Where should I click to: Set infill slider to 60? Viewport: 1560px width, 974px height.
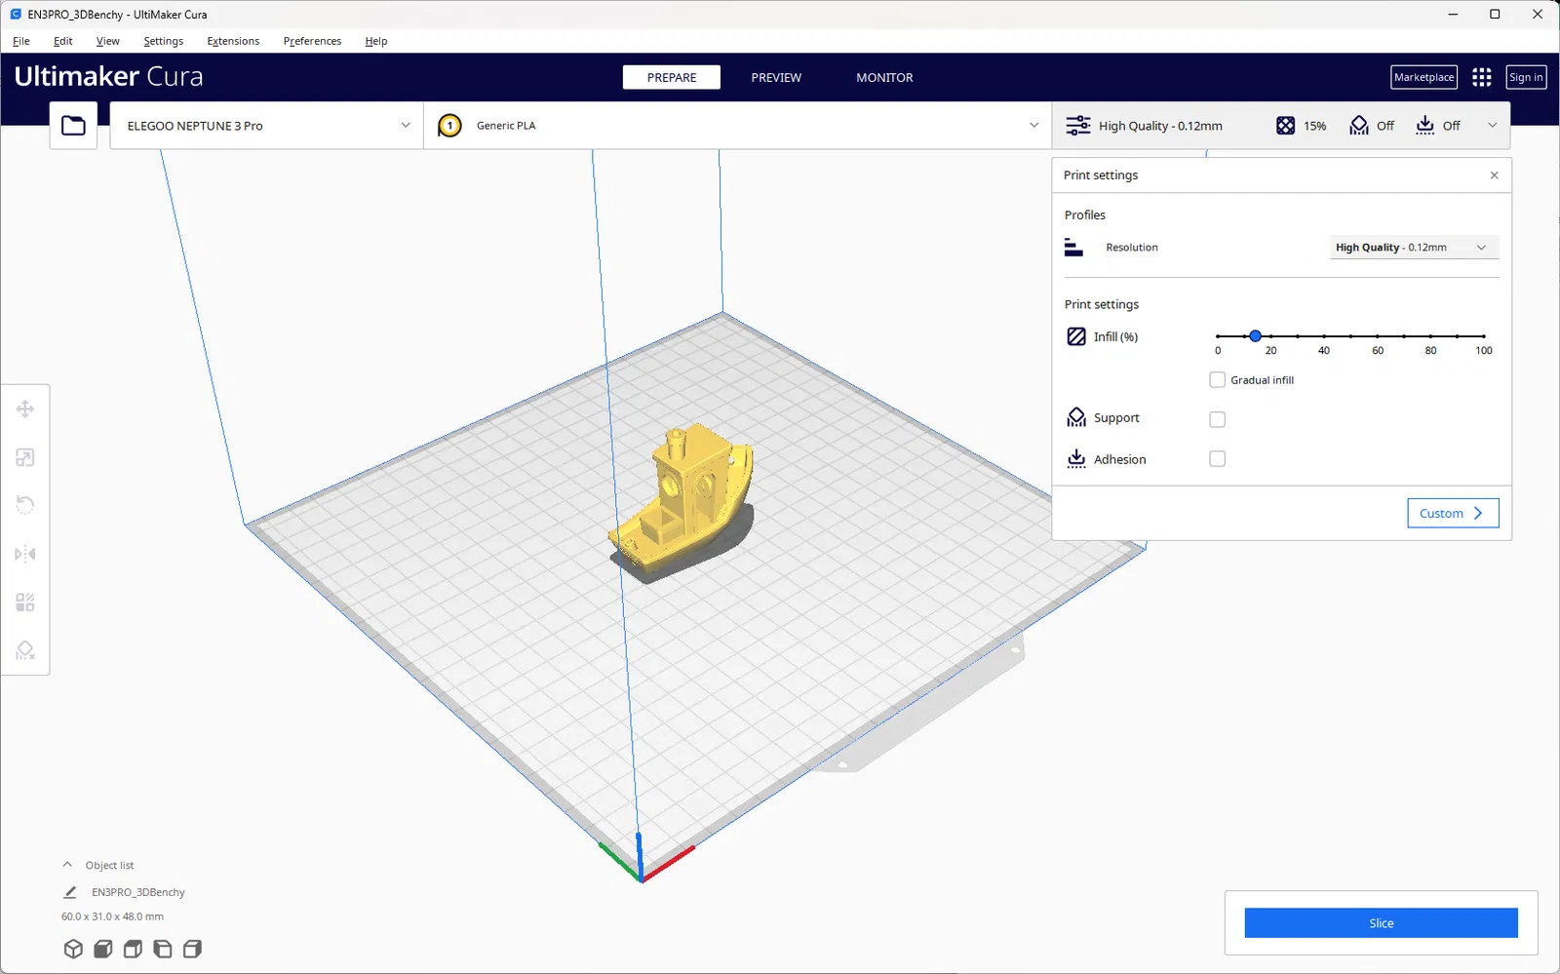pyautogui.click(x=1377, y=335)
